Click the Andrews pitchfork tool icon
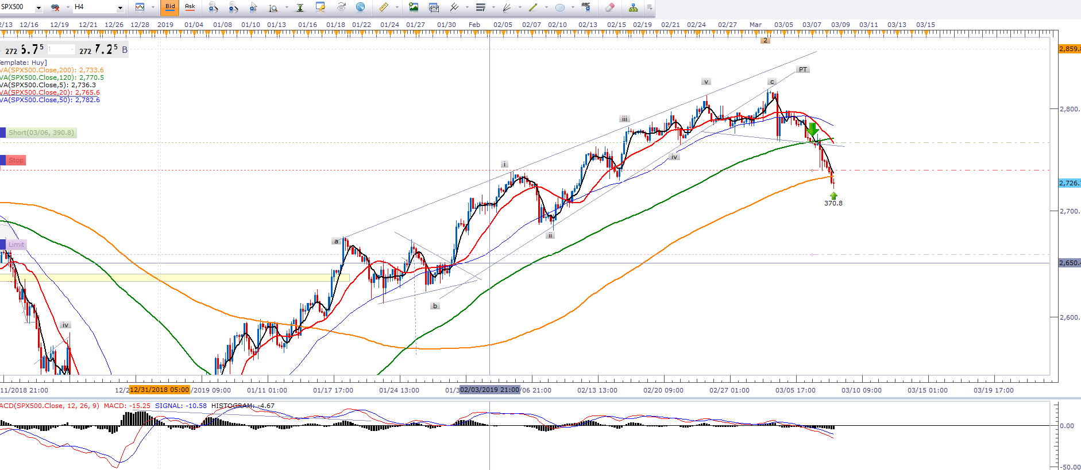Image resolution: width=1081 pixels, height=470 pixels. tap(454, 7)
